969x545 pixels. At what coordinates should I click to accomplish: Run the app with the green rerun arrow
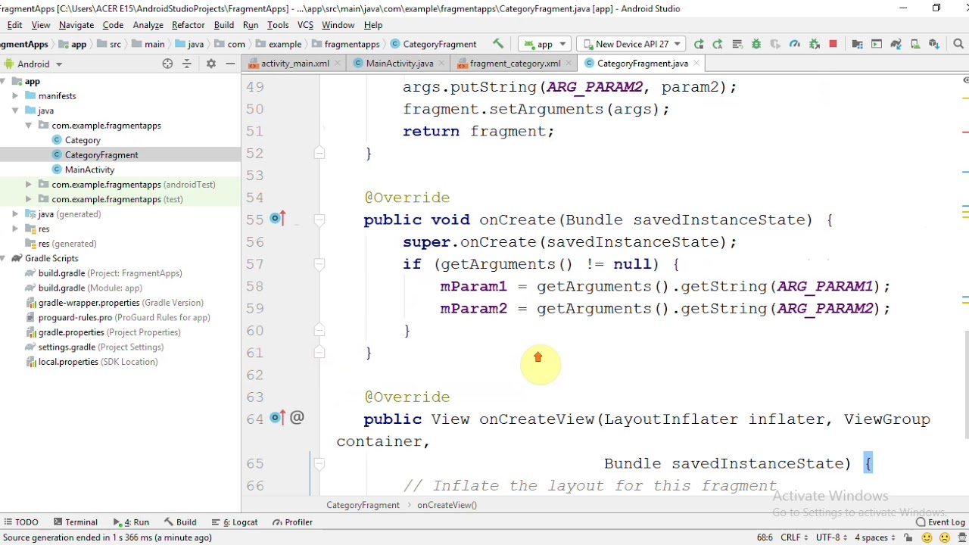pyautogui.click(x=699, y=44)
